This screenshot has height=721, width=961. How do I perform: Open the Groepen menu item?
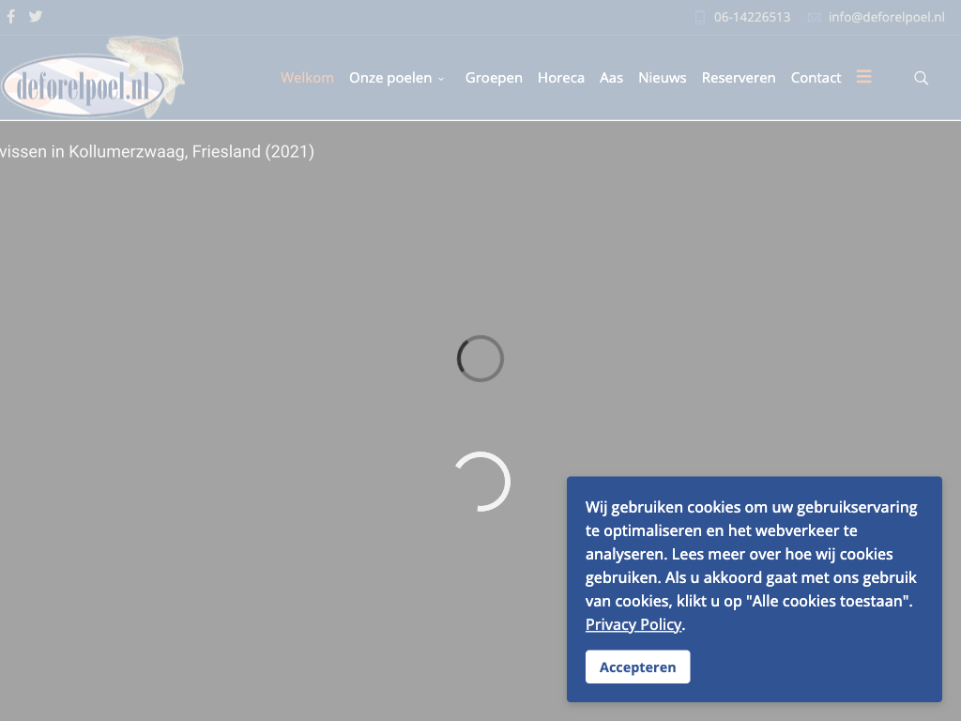point(494,78)
